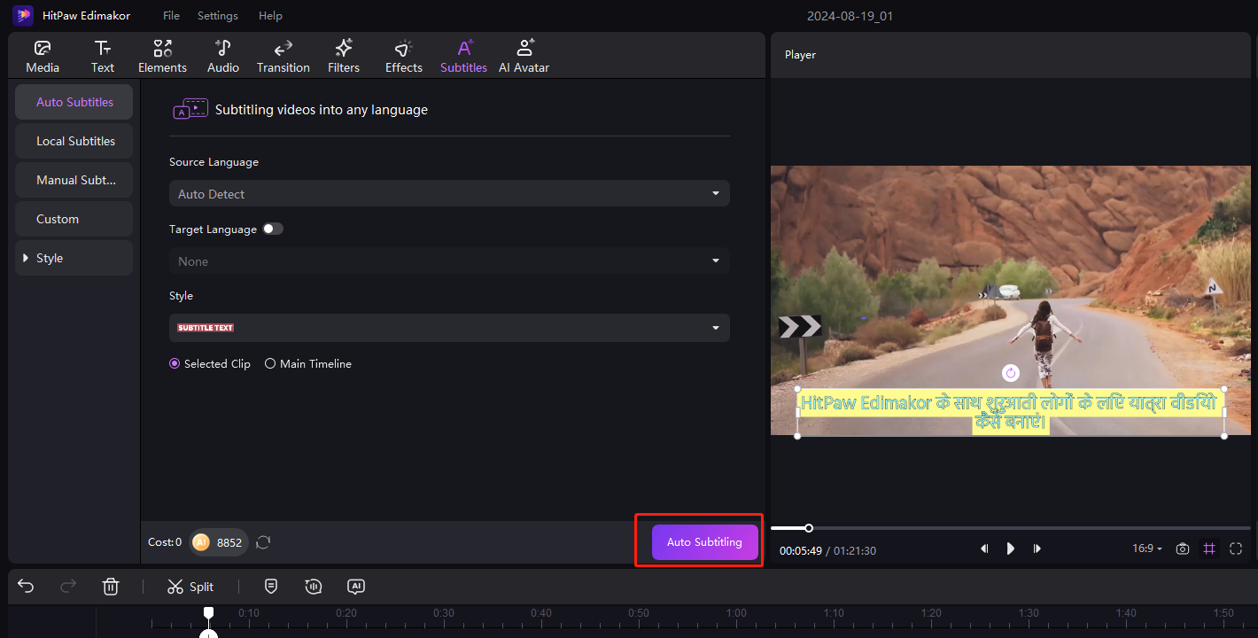Click the current time 00:05:49 readout
This screenshot has width=1258, height=638.
click(x=801, y=550)
